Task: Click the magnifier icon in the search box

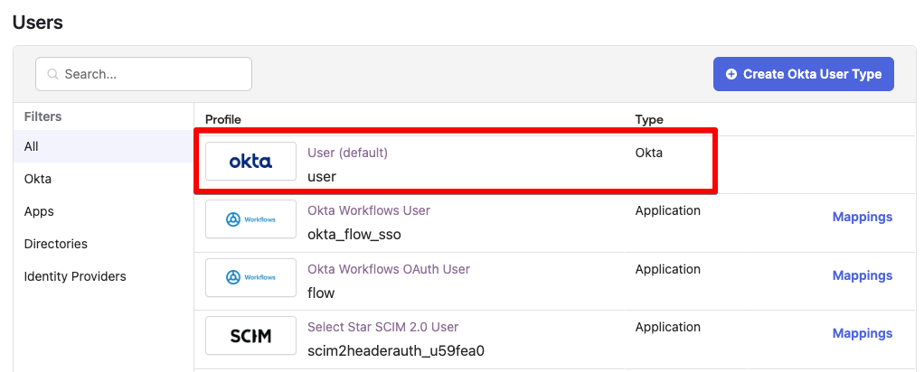Action: 52,74
